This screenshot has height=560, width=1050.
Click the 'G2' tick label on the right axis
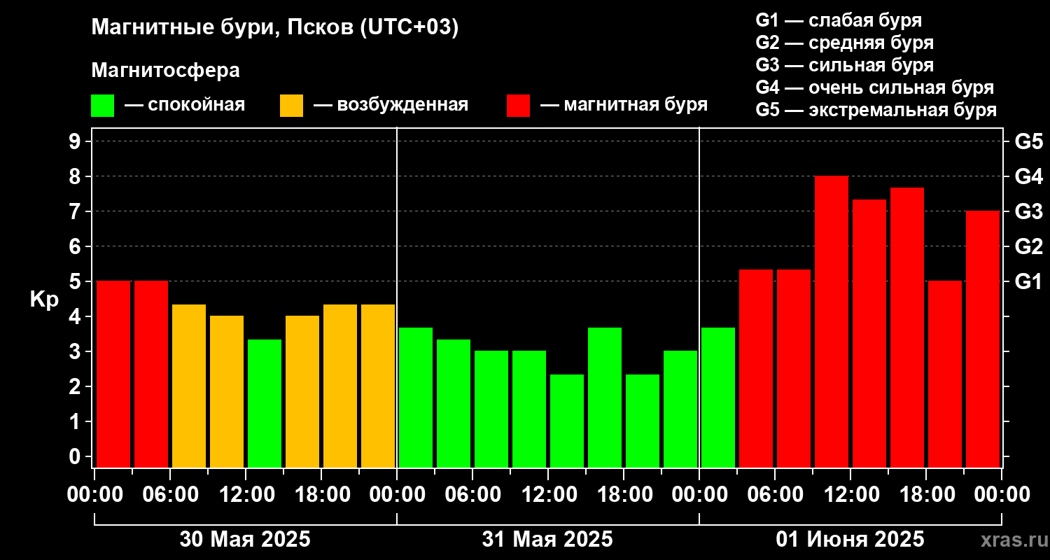coord(1028,246)
